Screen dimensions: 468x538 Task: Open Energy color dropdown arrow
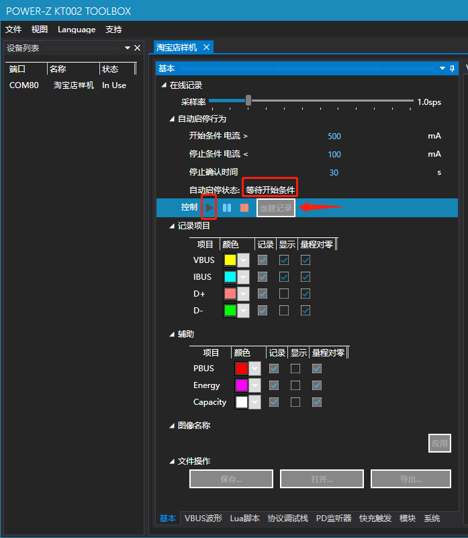254,385
